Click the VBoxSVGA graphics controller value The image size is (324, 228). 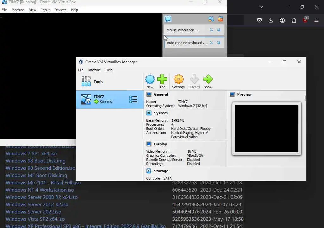[195, 155]
